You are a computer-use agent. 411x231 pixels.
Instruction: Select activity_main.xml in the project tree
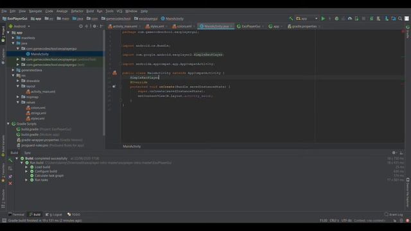point(43,92)
